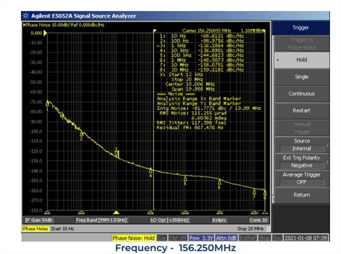
Task: Click the yellow reference level arrow at 0.000
Action: (x=45, y=33)
